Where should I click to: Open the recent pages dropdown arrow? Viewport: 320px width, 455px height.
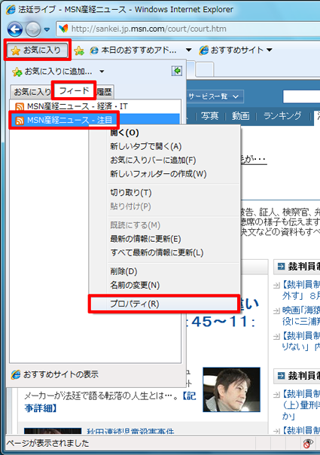47,29
